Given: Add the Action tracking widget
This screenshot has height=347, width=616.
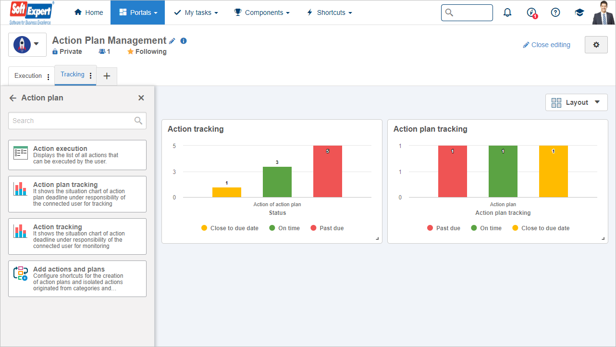Looking at the screenshot, I should [x=77, y=236].
